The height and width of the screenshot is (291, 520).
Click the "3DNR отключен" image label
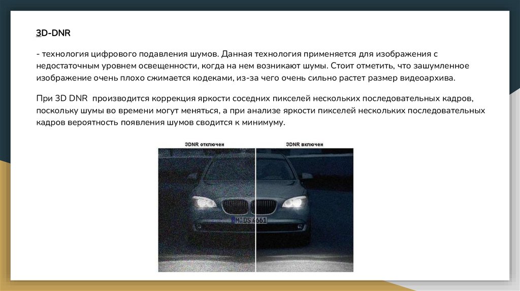(x=205, y=144)
